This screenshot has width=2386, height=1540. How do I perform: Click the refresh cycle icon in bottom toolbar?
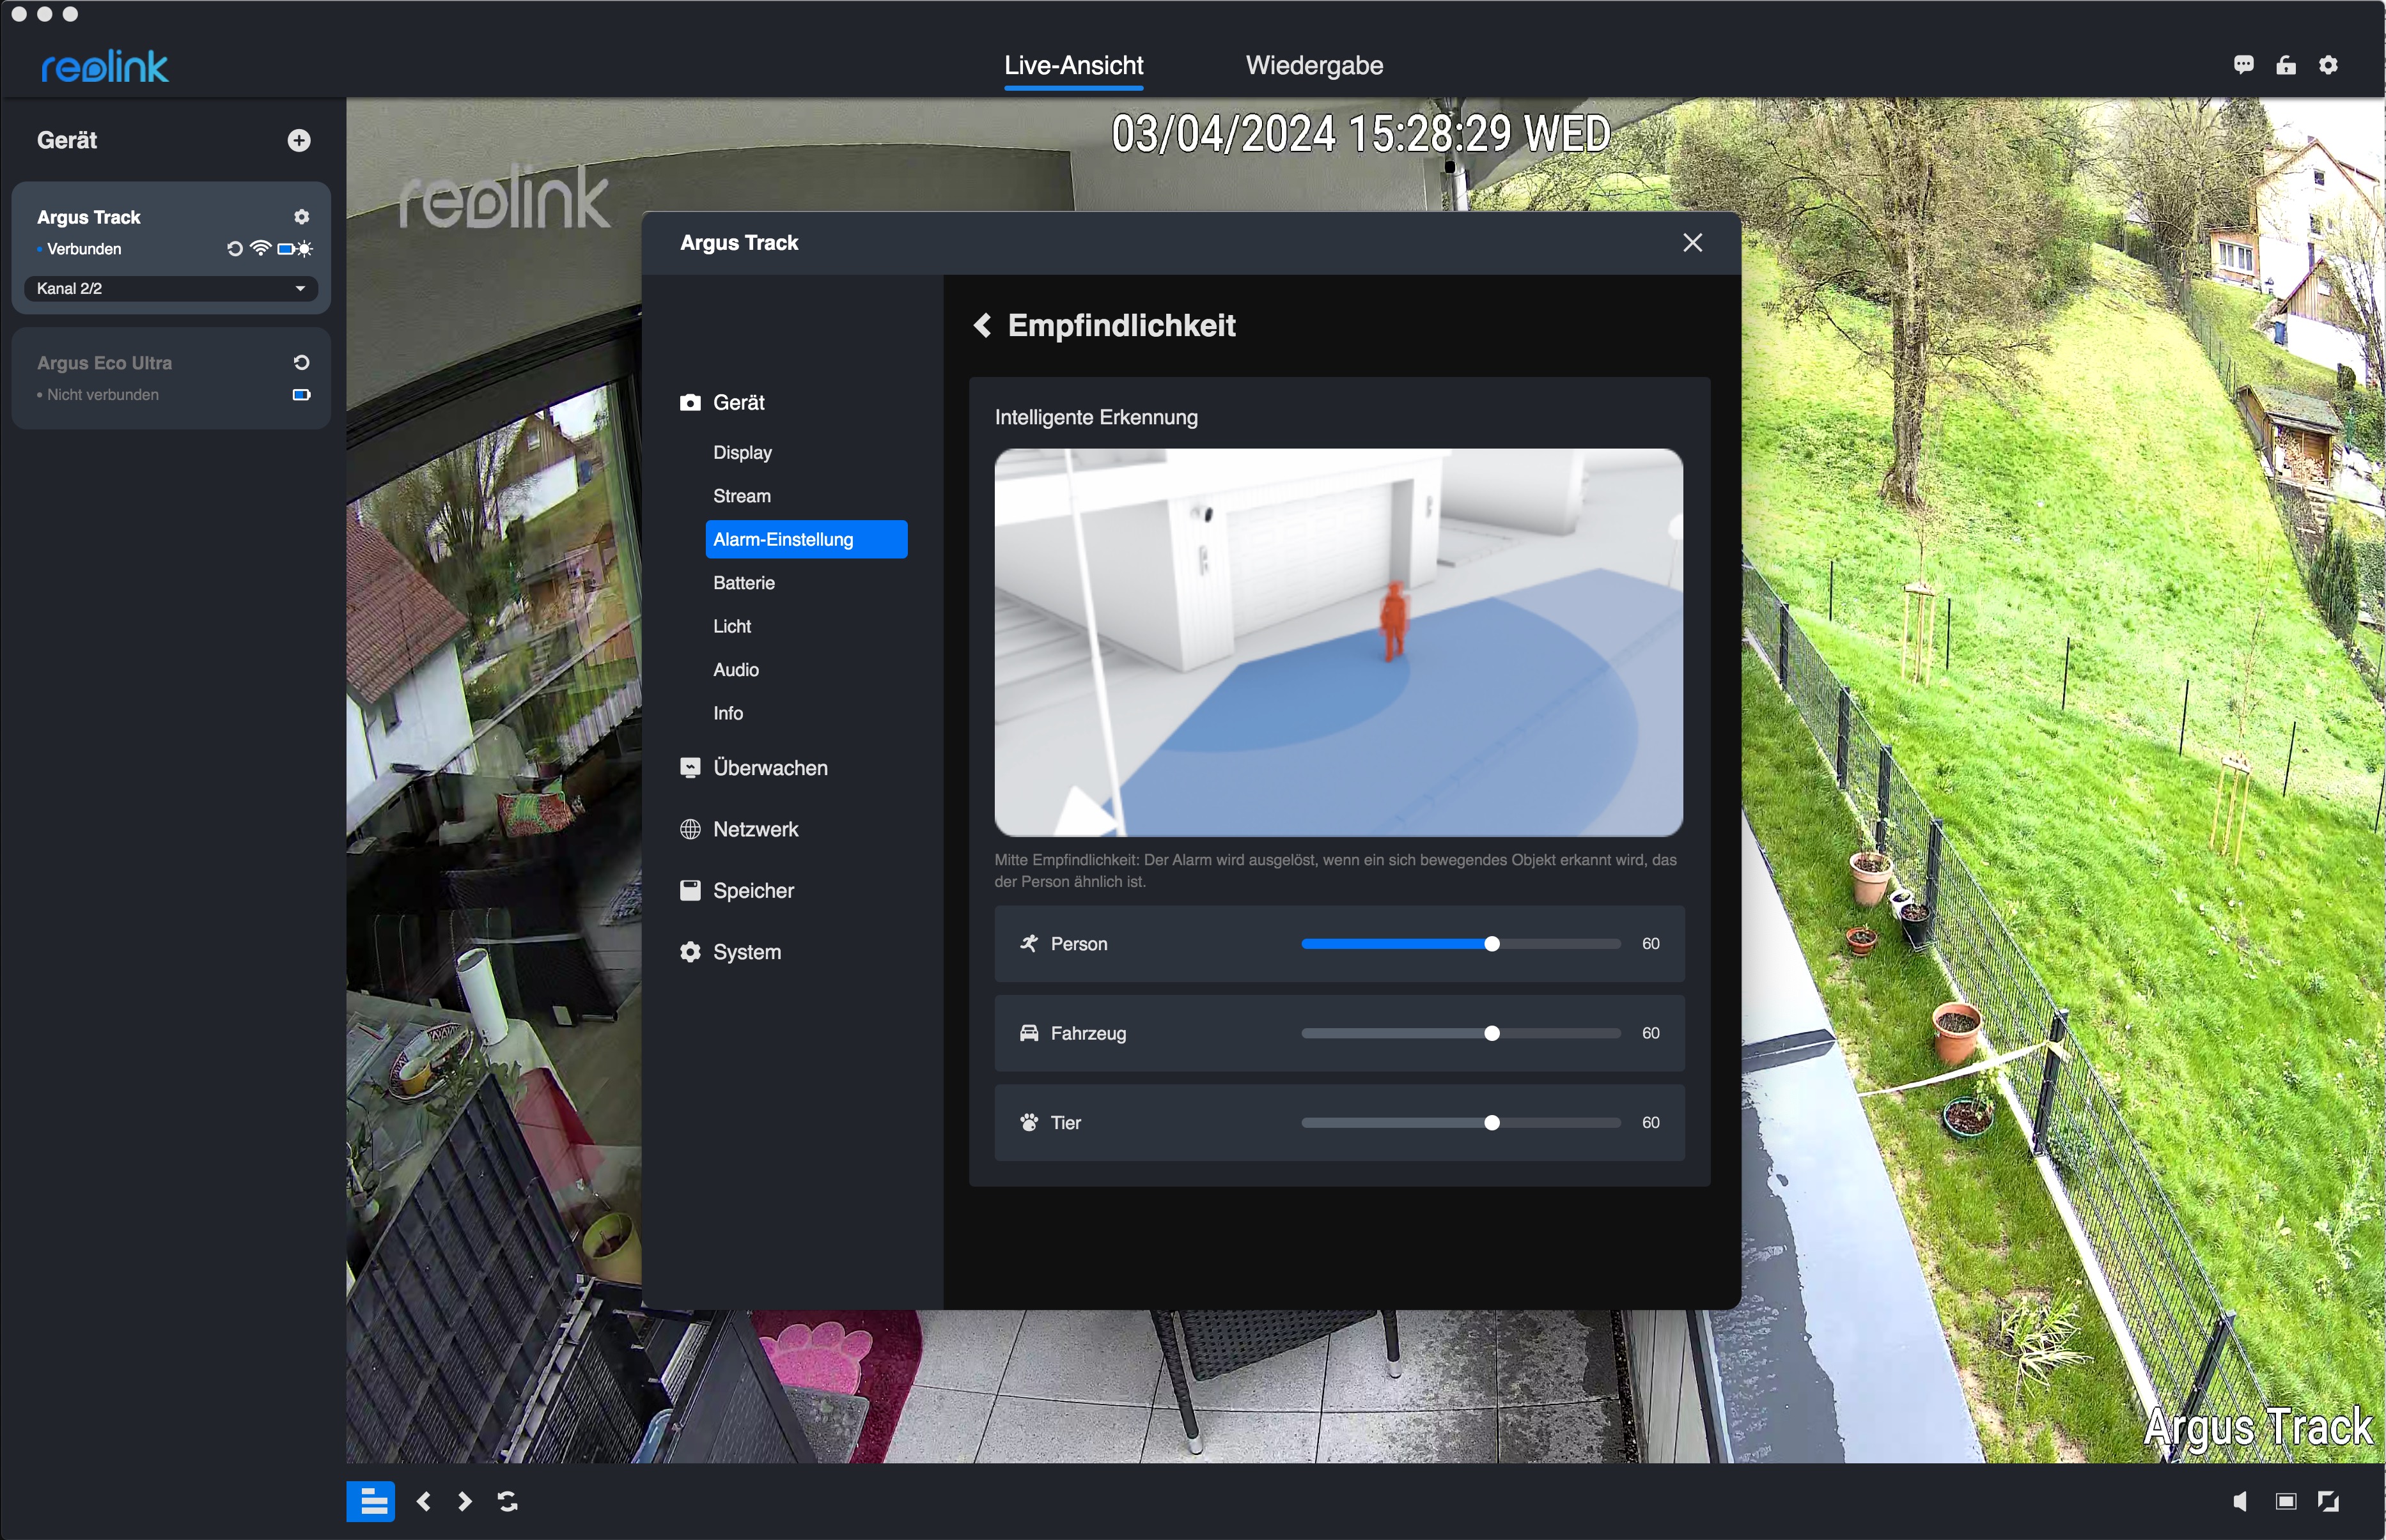(507, 1501)
